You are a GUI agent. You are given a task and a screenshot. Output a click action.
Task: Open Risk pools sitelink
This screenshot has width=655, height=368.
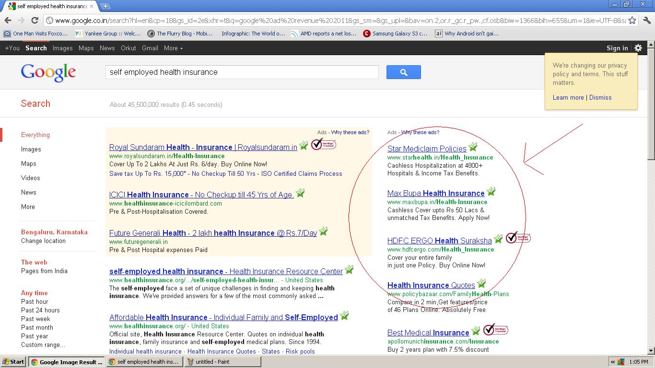300,351
